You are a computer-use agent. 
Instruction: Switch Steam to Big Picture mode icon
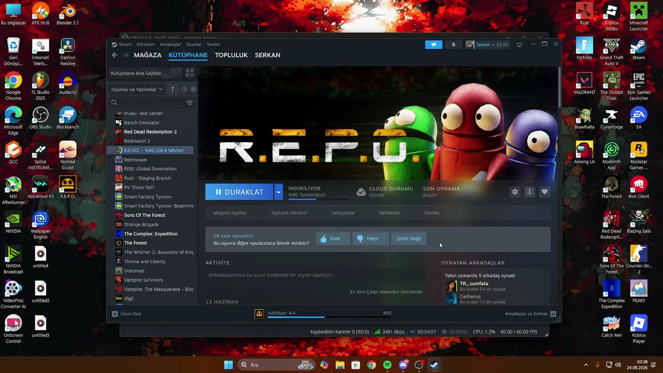(520, 45)
